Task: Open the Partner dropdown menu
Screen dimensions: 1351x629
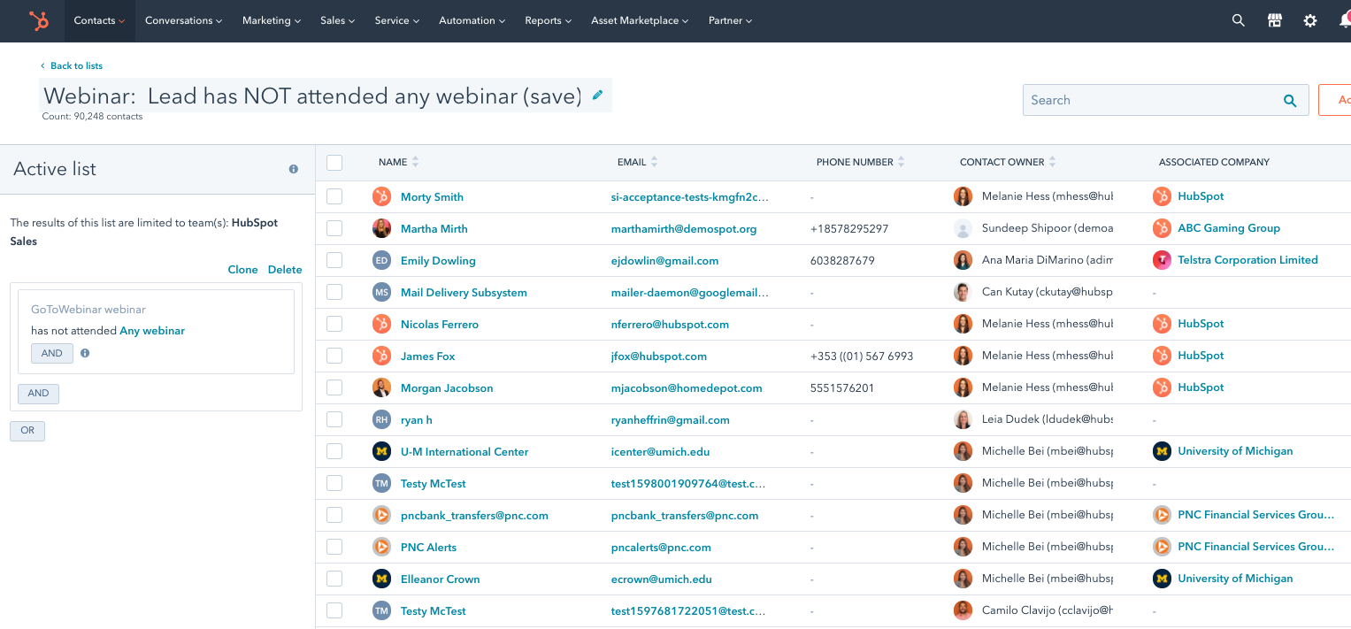Action: (x=731, y=20)
